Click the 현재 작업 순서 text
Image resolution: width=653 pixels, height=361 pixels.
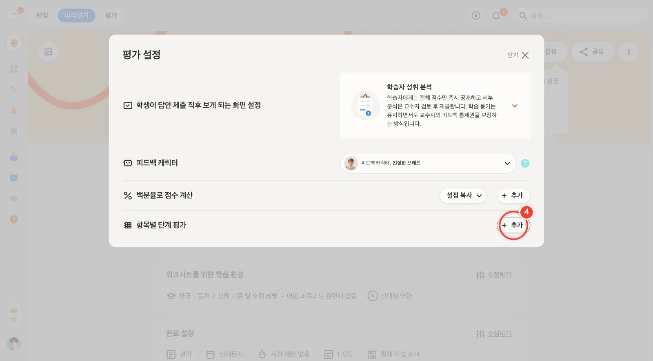400,354
